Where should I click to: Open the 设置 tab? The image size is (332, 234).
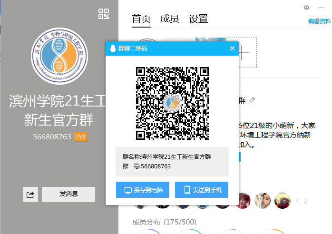pyautogui.click(x=198, y=19)
